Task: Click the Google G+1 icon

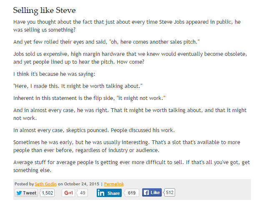Action: [x=68, y=193]
